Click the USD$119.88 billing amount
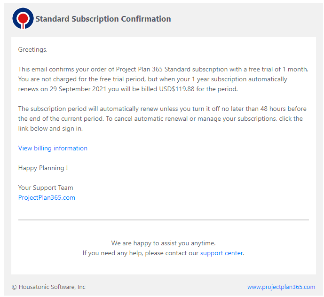The height and width of the screenshot is (297, 324). [177, 89]
